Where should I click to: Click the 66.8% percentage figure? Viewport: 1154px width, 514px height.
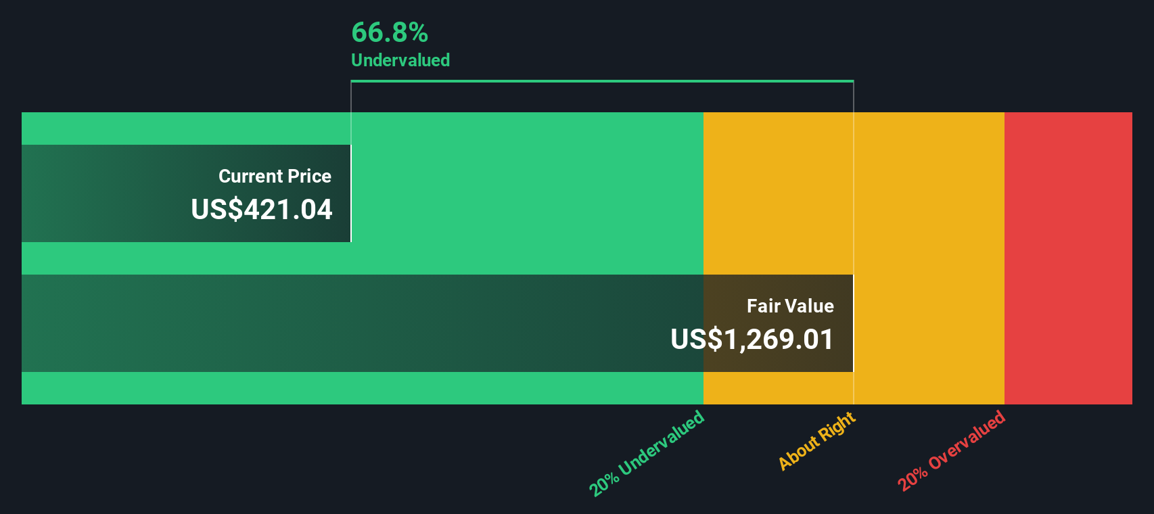click(390, 32)
